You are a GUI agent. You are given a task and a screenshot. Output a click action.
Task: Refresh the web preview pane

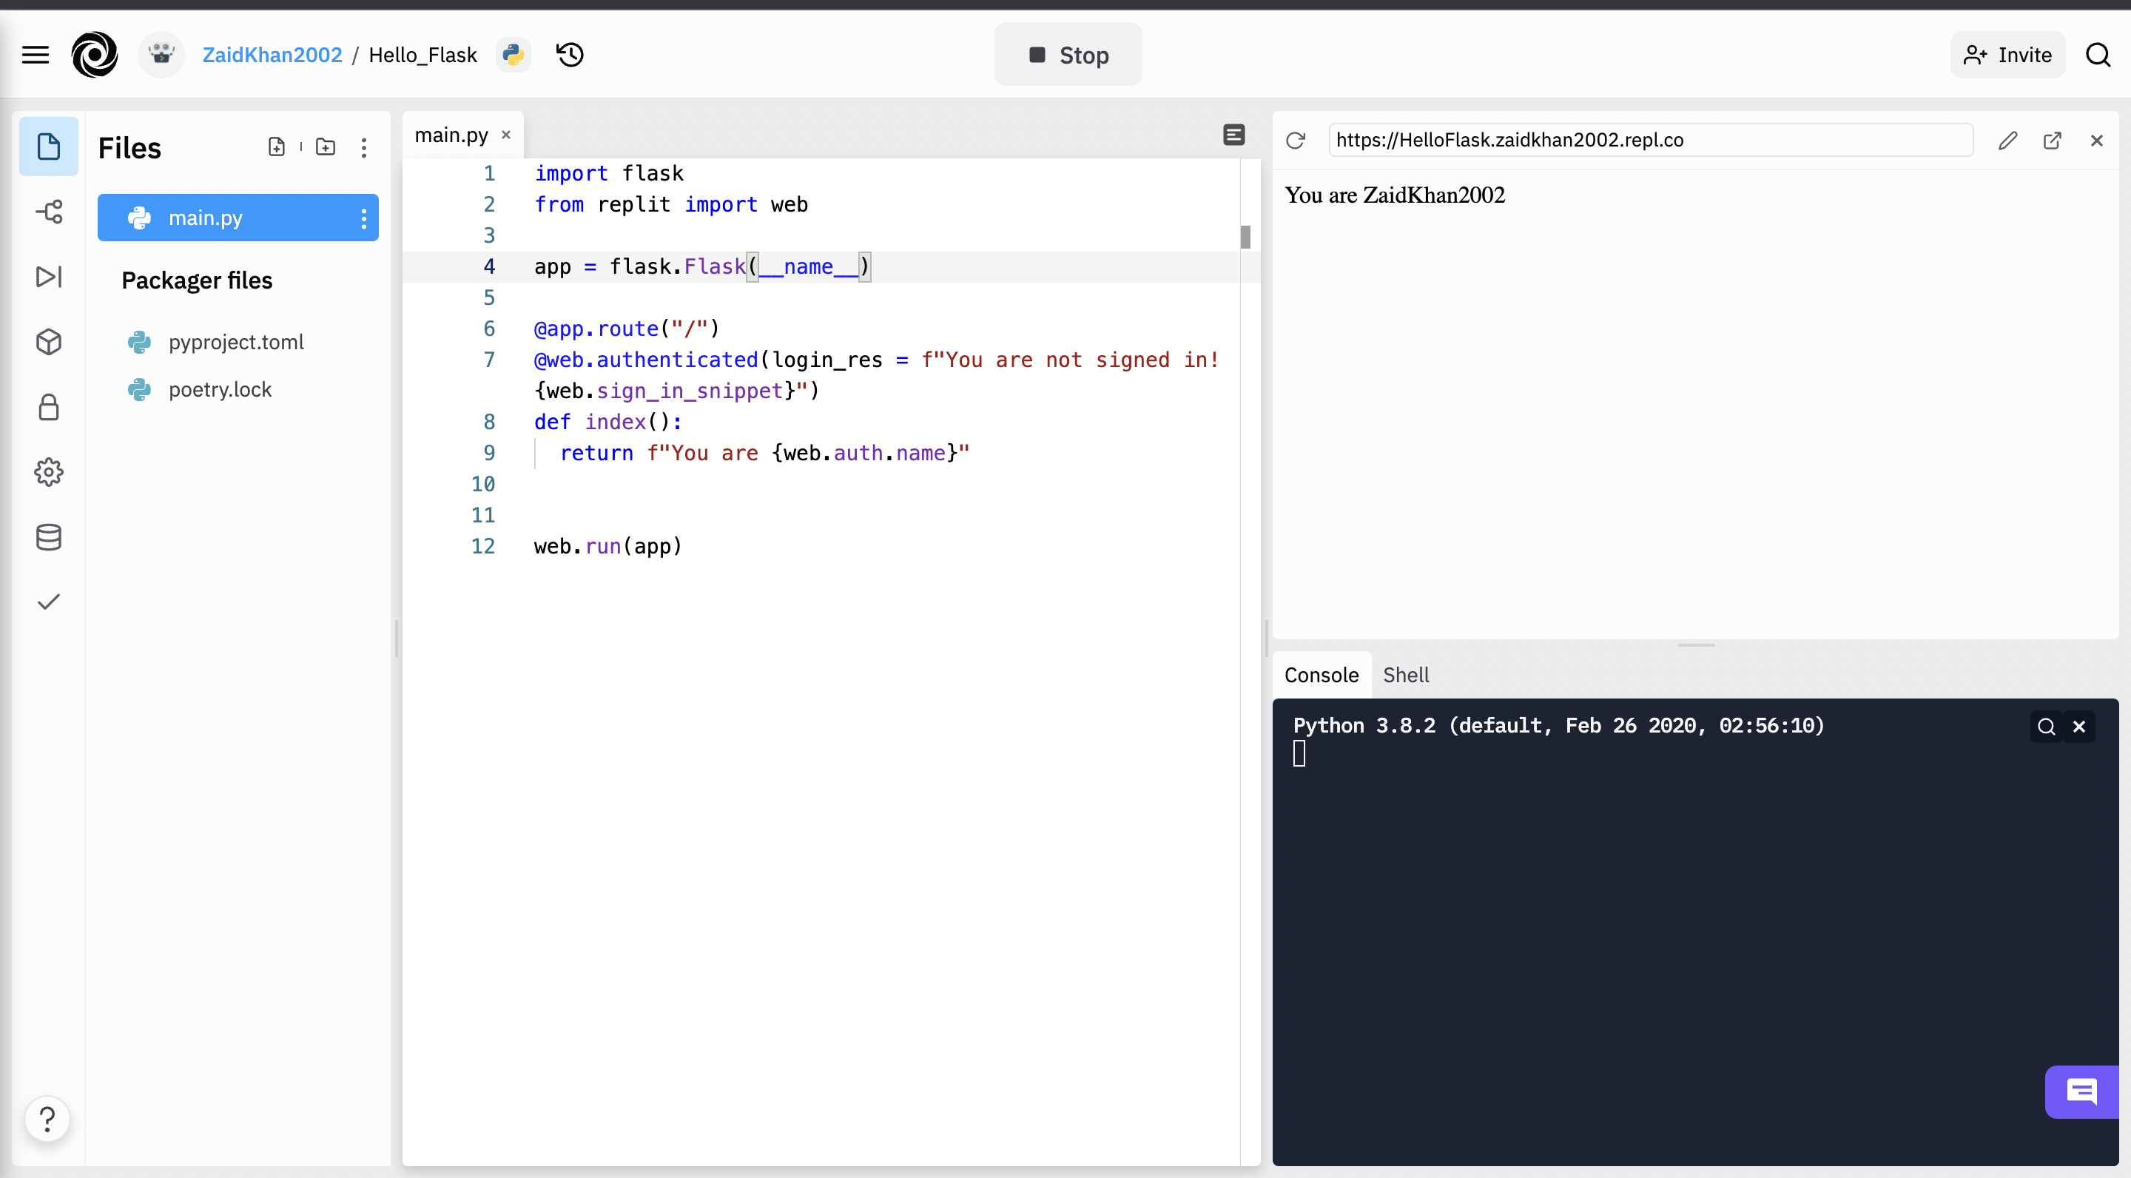(x=1296, y=141)
